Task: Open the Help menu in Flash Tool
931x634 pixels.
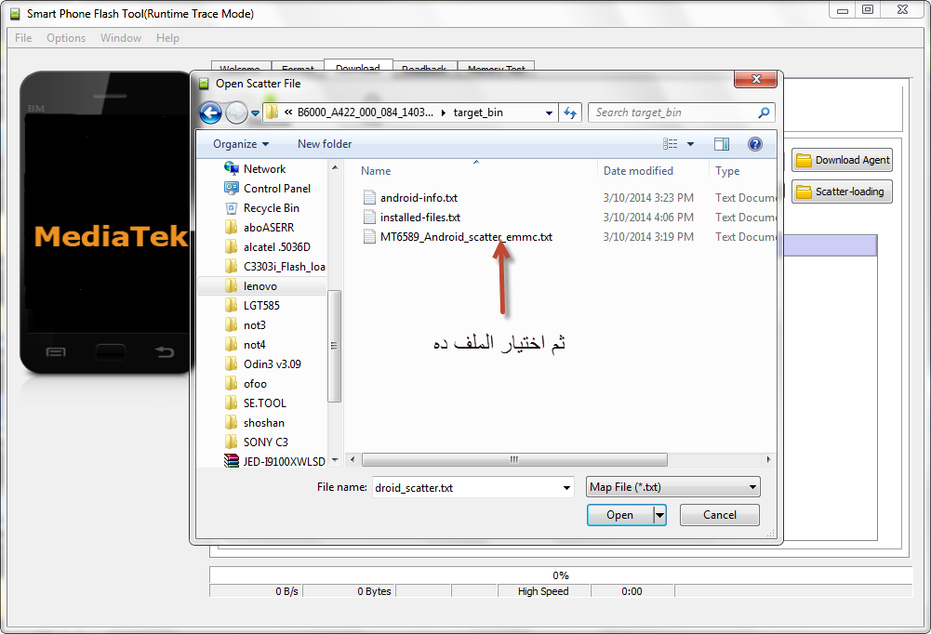Action: [167, 38]
